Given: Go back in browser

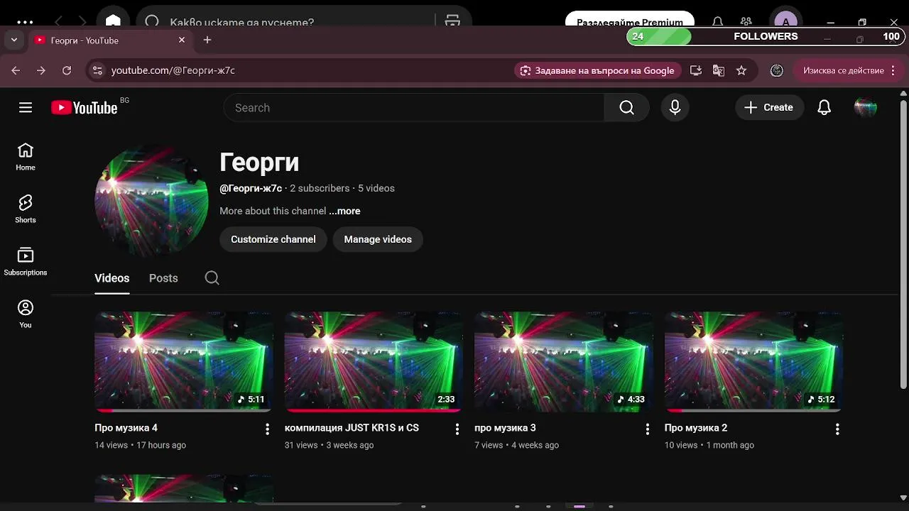Looking at the screenshot, I should (16, 70).
